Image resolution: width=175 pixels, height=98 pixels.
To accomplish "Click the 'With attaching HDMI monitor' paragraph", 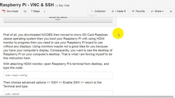I will tap(56, 66).
